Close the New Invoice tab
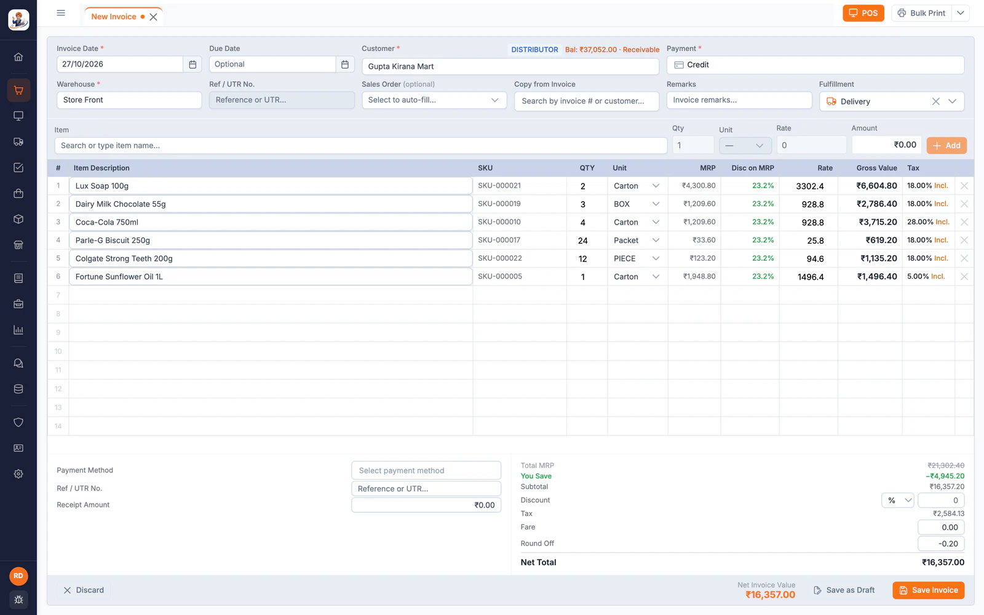The width and height of the screenshot is (984, 615). pyautogui.click(x=154, y=17)
